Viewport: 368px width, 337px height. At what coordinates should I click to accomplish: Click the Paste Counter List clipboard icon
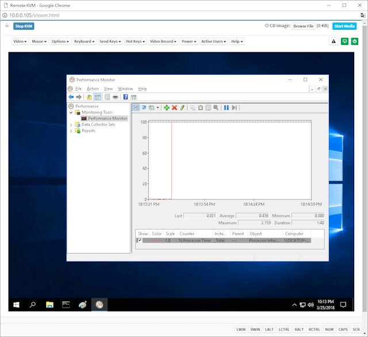(201, 108)
